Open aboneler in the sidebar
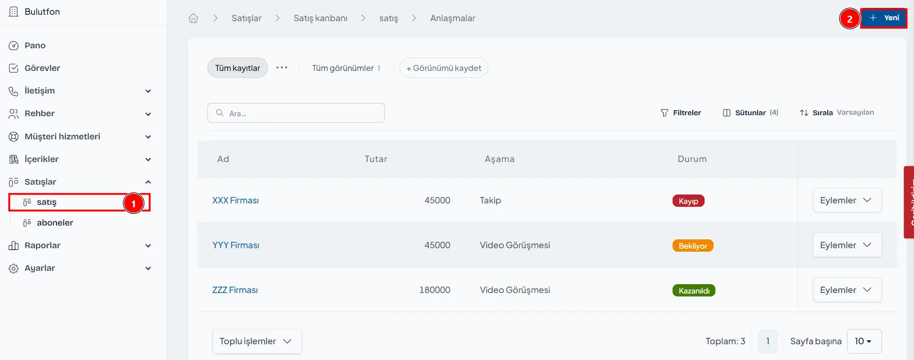Image resolution: width=914 pixels, height=360 pixels. click(x=55, y=223)
